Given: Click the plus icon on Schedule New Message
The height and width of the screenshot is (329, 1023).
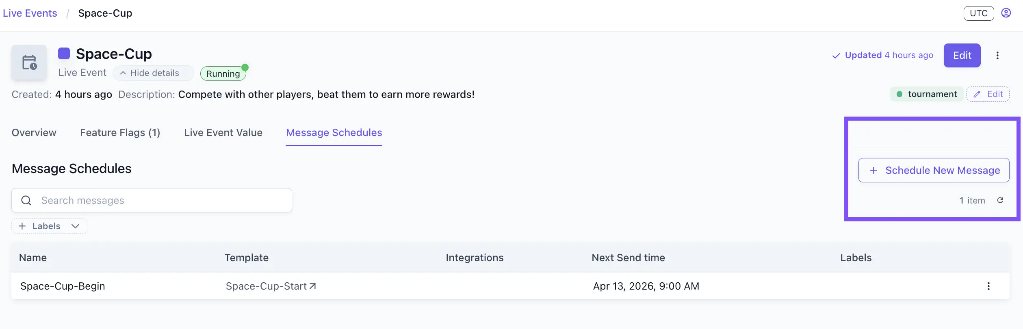Looking at the screenshot, I should [873, 171].
